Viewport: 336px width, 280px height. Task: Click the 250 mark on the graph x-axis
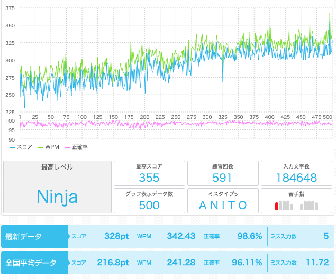pyautogui.click(x=175, y=117)
